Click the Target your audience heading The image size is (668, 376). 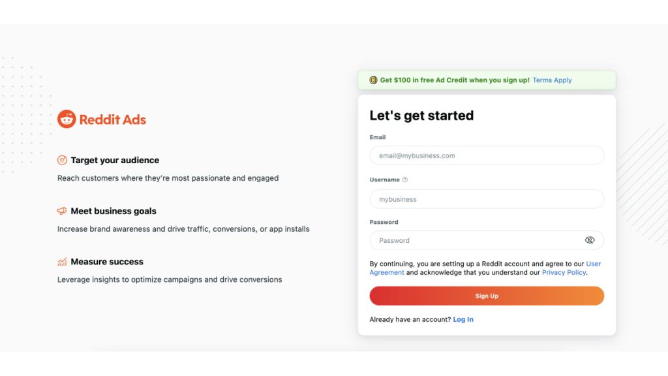(x=115, y=160)
